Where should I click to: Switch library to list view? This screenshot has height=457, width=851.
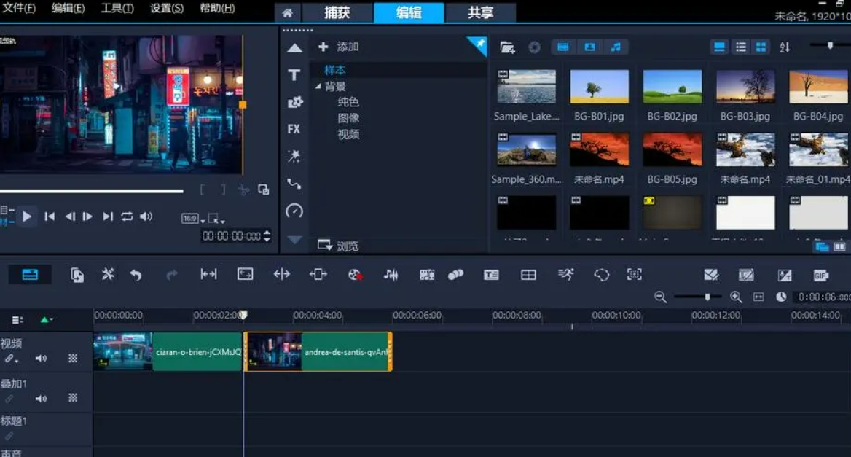741,47
